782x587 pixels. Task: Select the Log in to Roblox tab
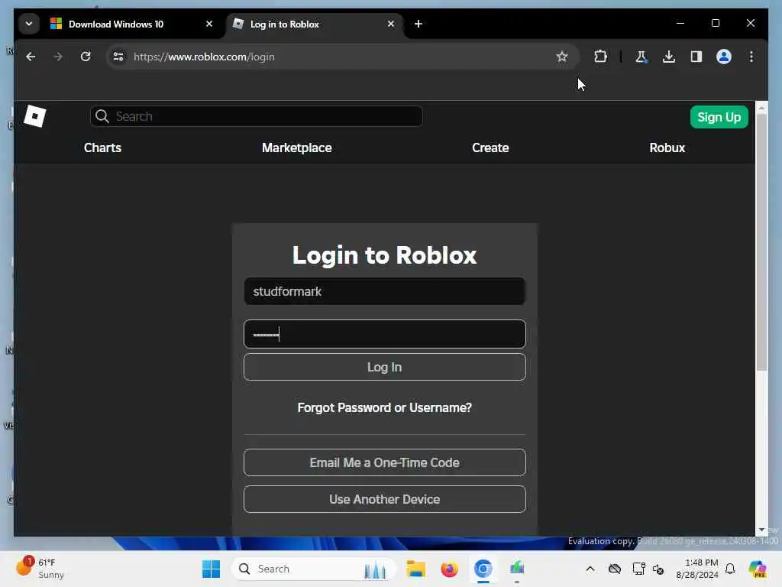tap(314, 24)
